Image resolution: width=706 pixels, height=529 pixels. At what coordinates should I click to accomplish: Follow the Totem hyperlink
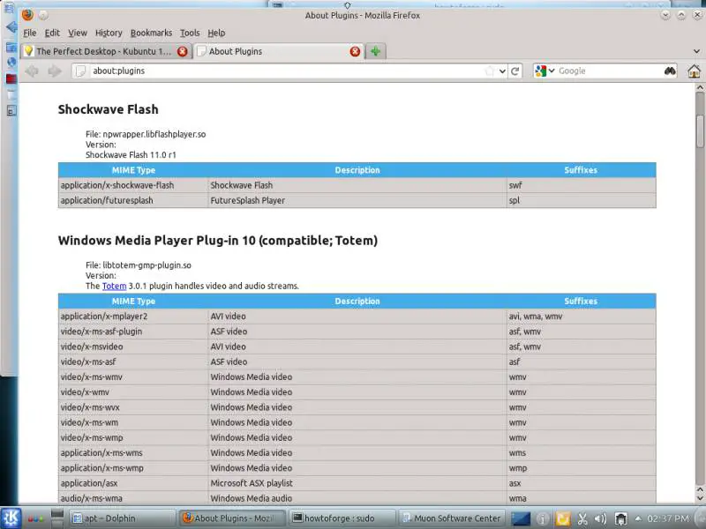click(115, 286)
